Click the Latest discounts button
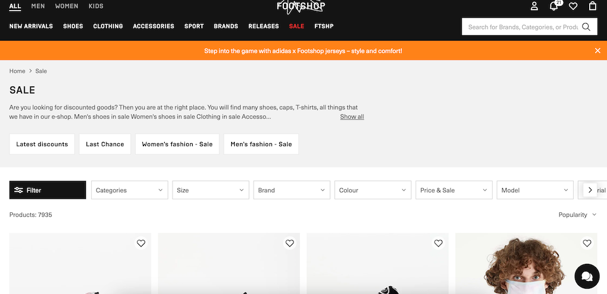This screenshot has height=294, width=607. coord(42,144)
